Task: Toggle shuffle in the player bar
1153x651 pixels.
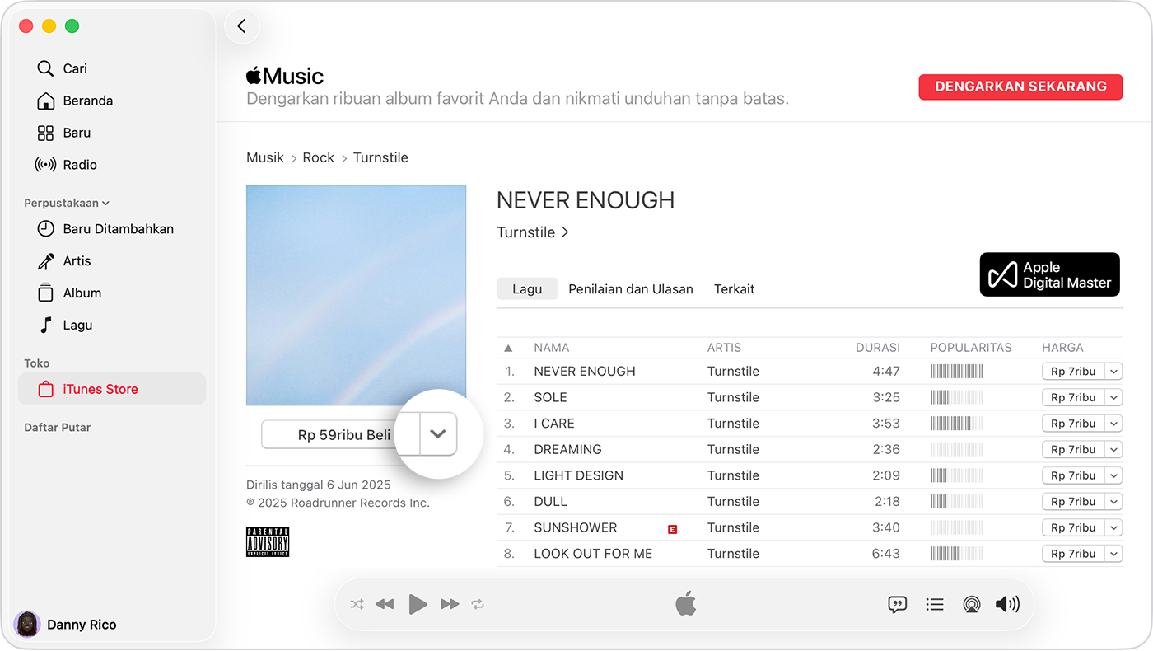Action: click(x=357, y=605)
